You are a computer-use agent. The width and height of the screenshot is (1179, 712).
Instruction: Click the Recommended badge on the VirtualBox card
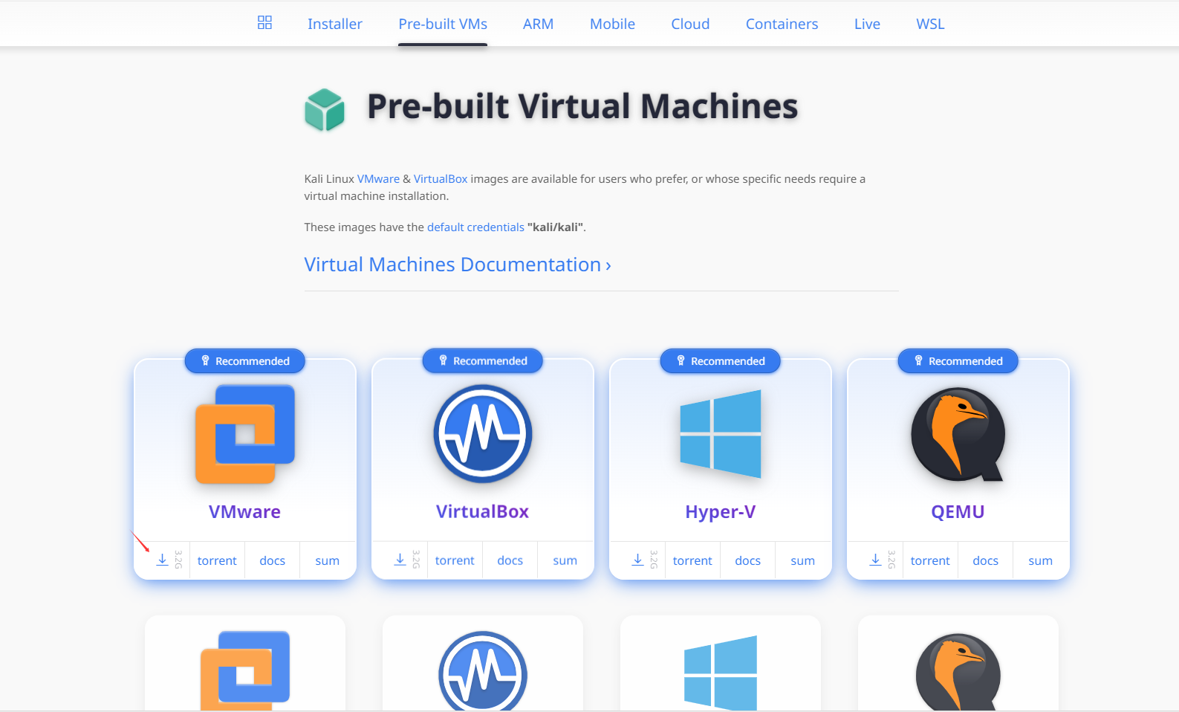483,361
